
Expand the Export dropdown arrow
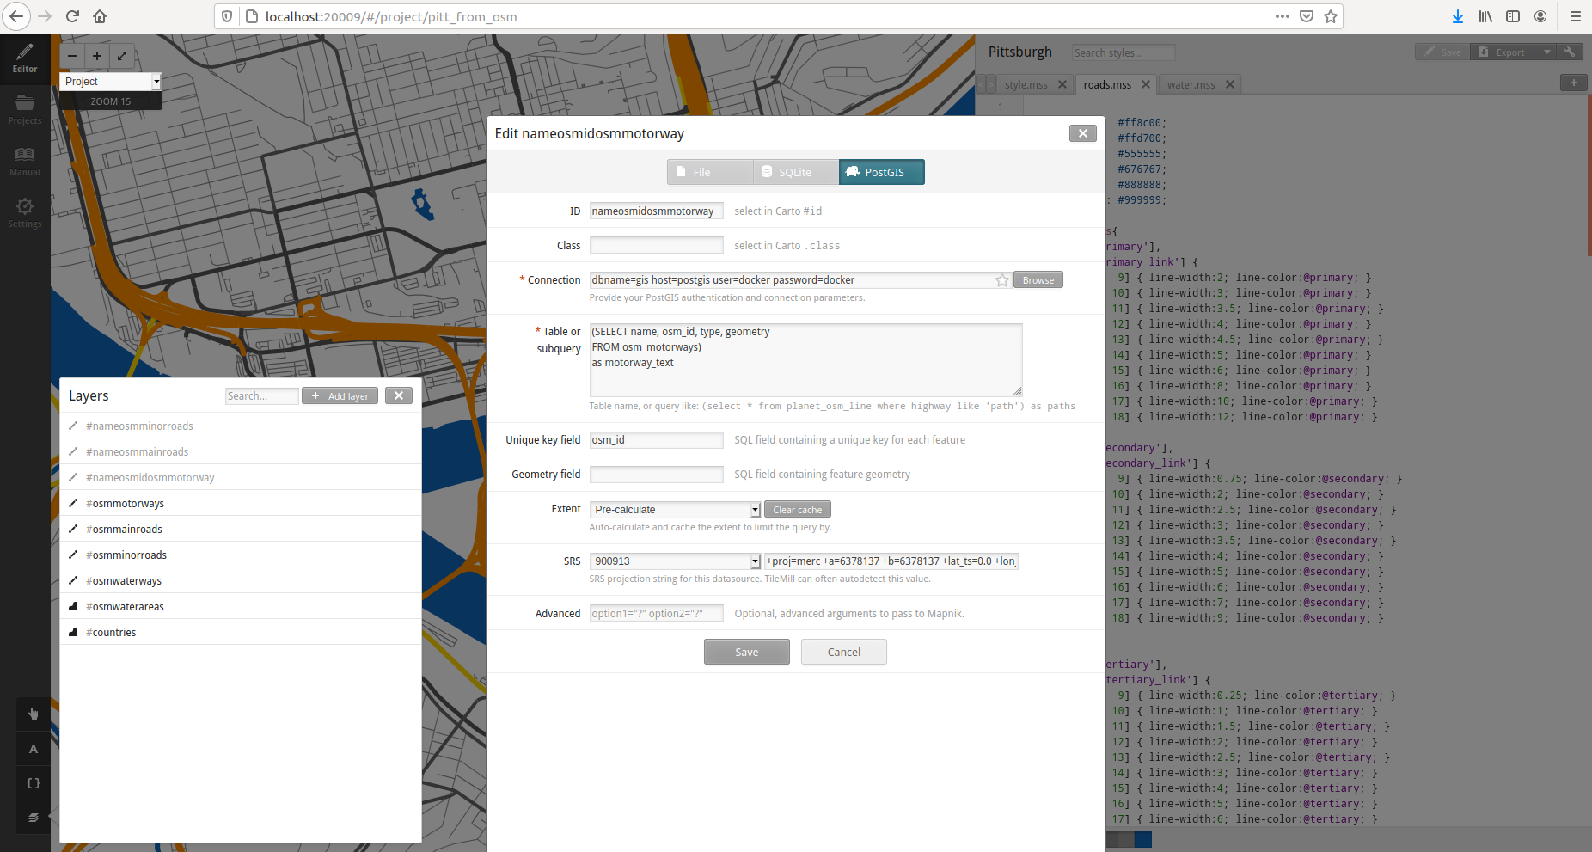point(1546,52)
